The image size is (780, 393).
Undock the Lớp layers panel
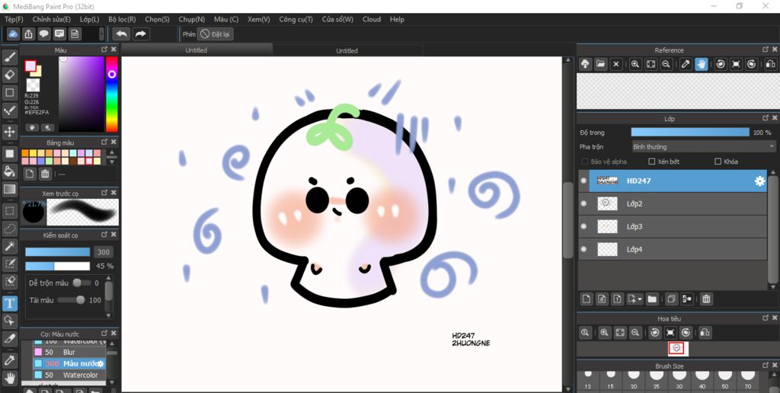(766, 118)
